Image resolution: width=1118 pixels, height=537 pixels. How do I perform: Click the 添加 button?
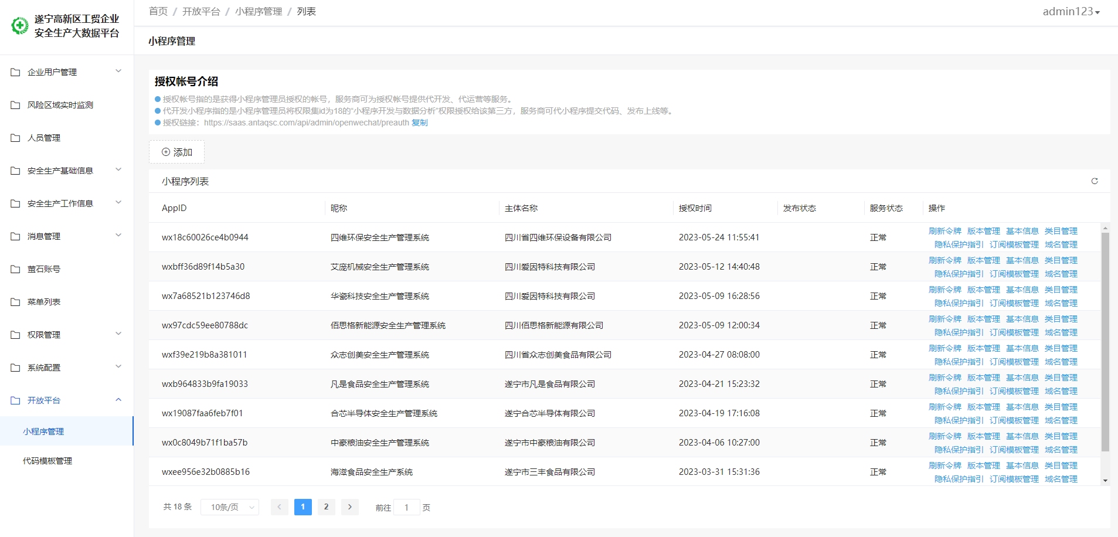click(177, 152)
